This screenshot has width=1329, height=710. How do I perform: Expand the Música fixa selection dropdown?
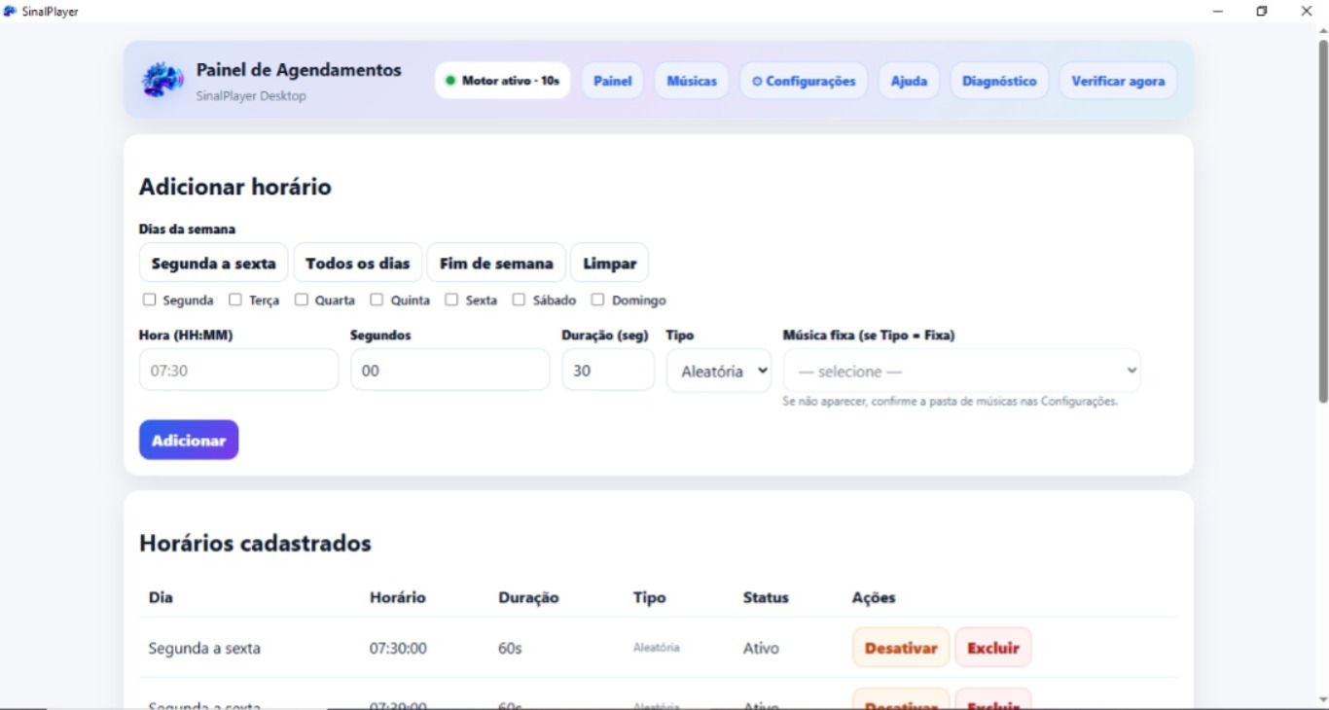[x=962, y=371]
